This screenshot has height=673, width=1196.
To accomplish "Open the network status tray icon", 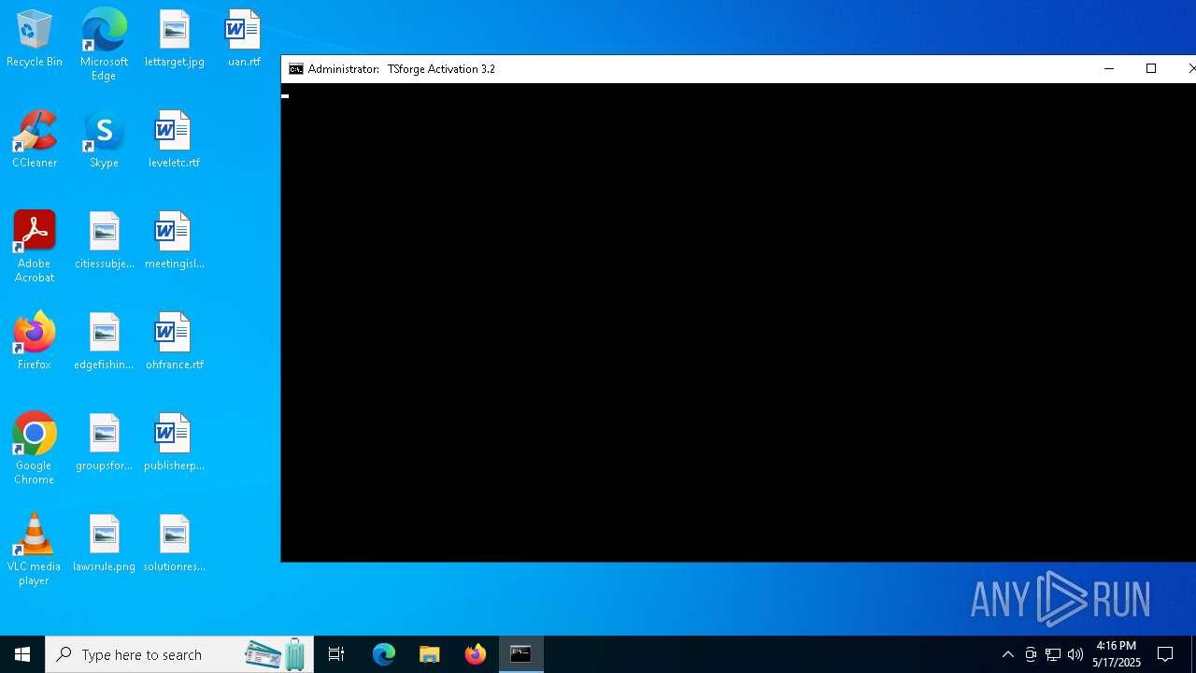I will 1053,654.
